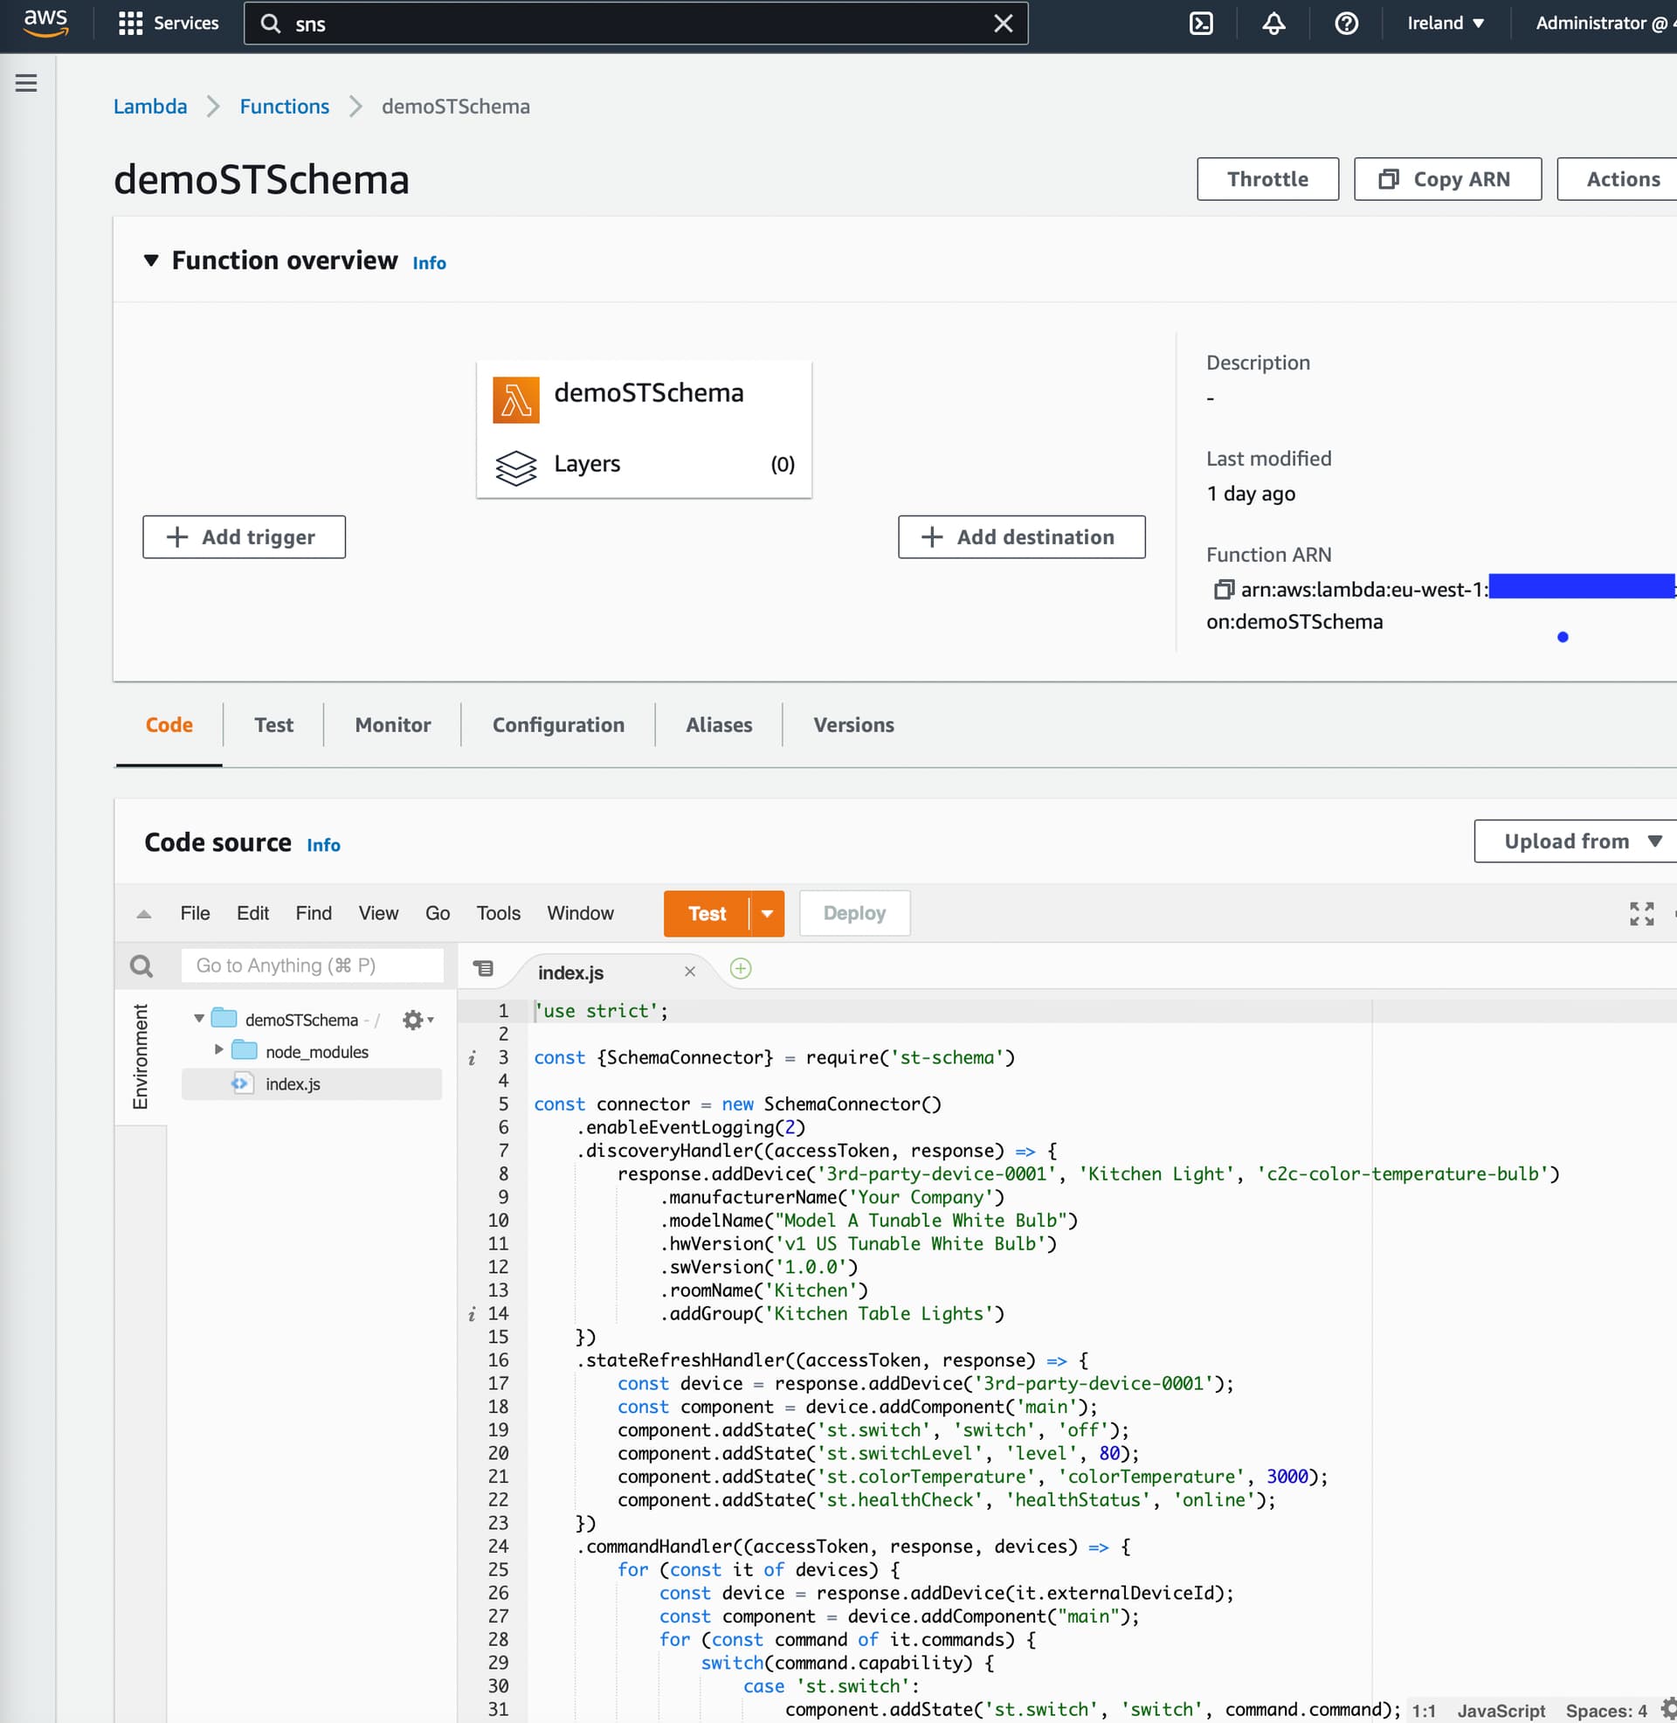Screen dimensions: 1677x1723
Task: Open the Services grid menu
Action: 168,24
